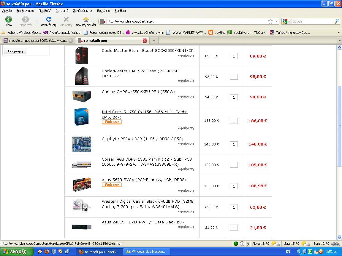The width and height of the screenshot is (342, 256).
Task: Open the Επεξεργασία menu
Action: point(25,11)
